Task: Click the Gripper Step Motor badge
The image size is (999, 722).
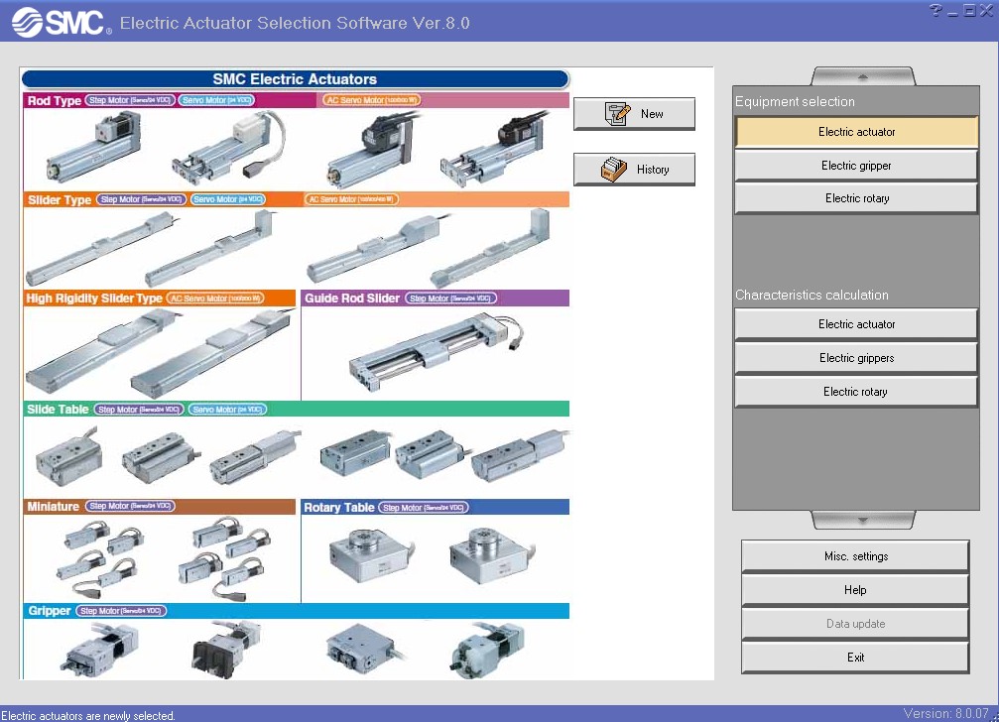Action: (121, 611)
